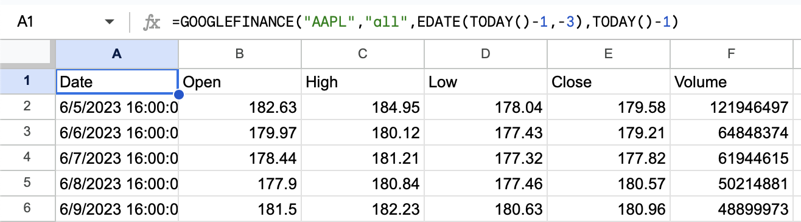Click High value 181.21
Image resolution: width=801 pixels, height=222 pixels.
coord(363,158)
